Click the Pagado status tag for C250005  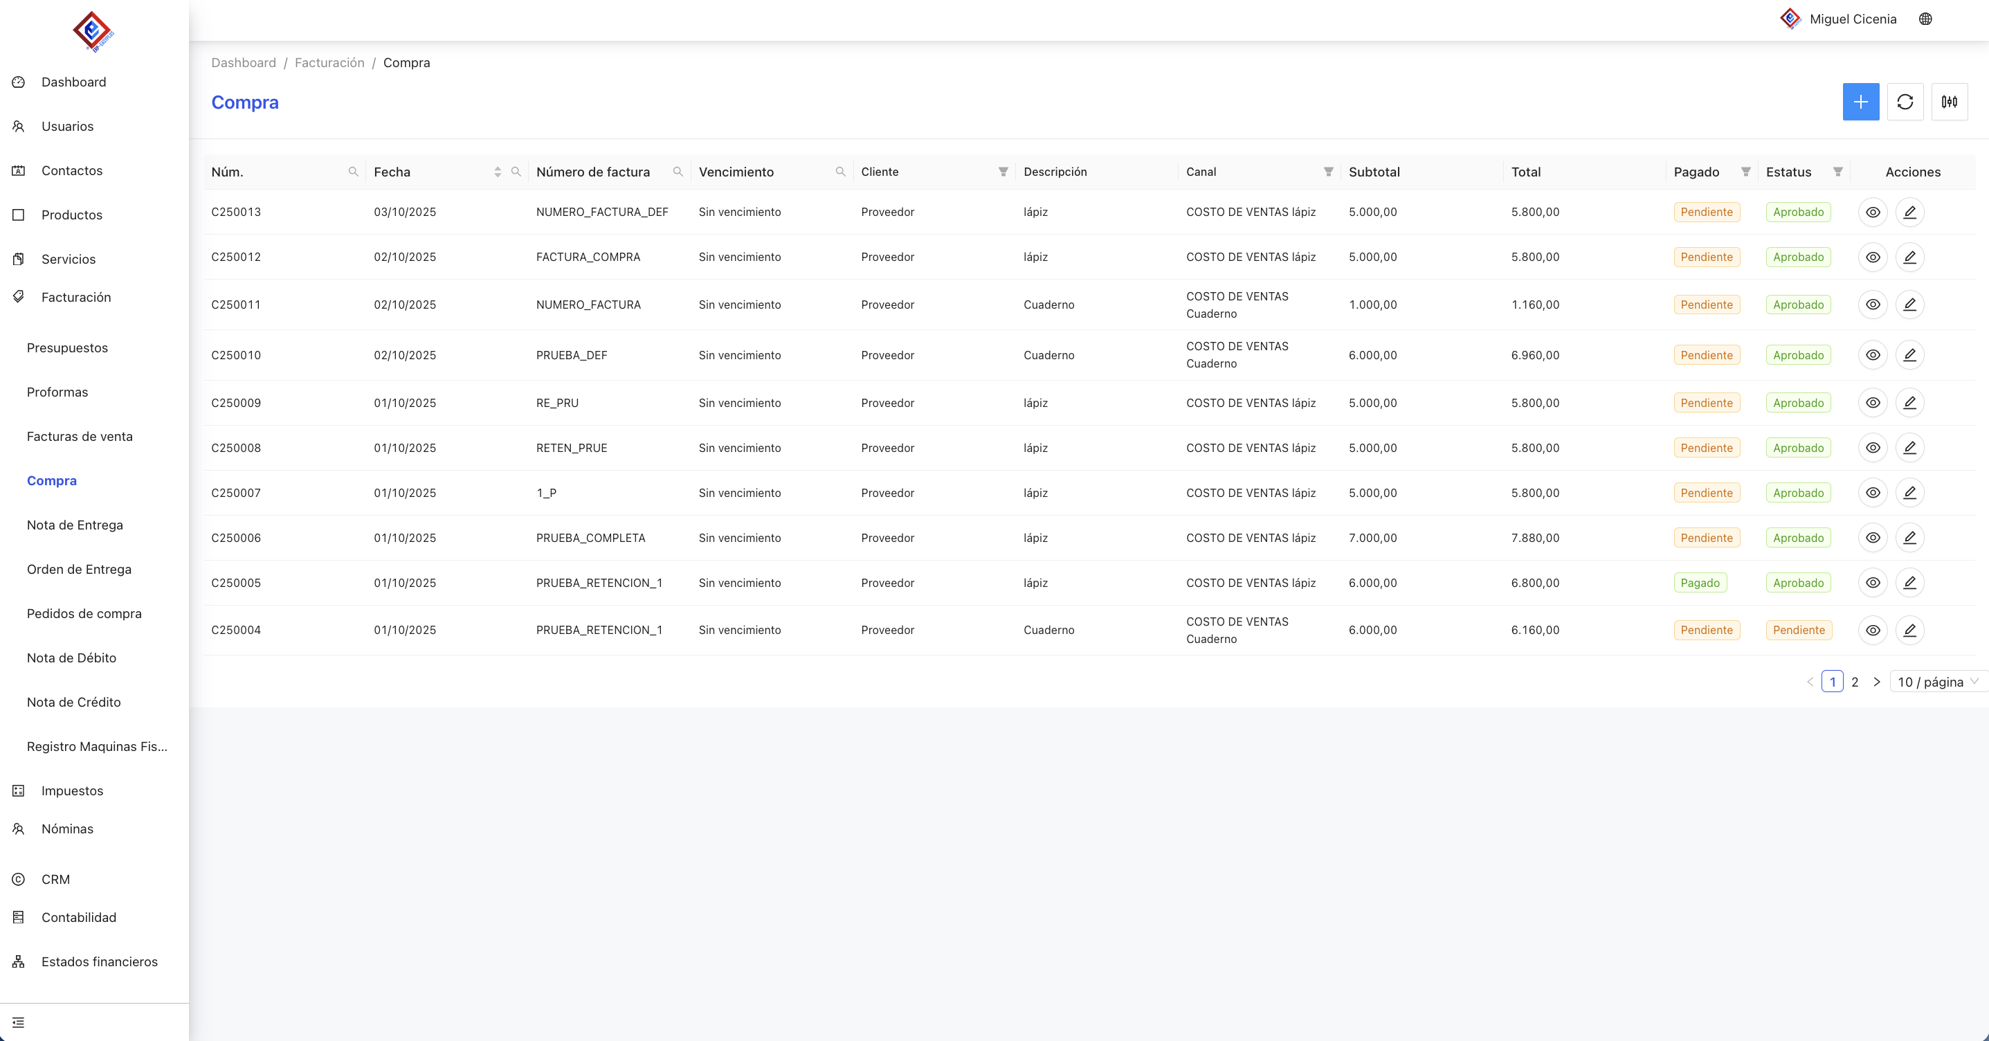[x=1700, y=583]
